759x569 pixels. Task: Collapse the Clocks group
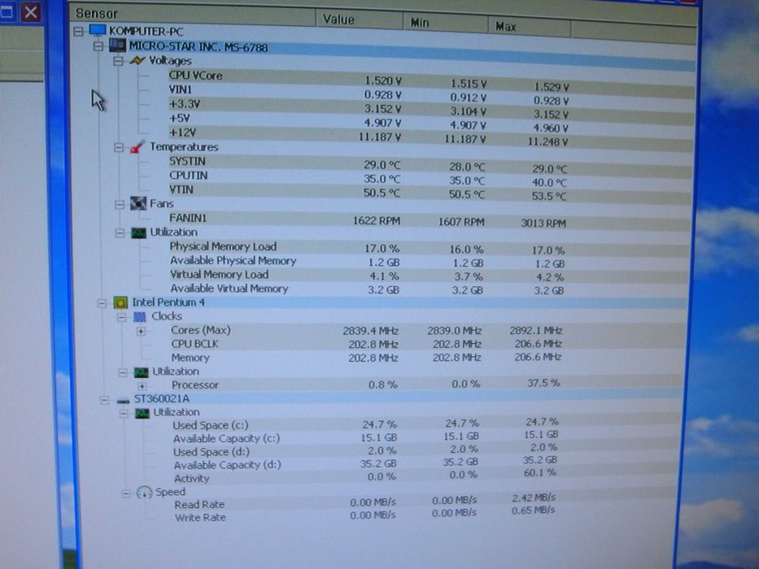121,317
